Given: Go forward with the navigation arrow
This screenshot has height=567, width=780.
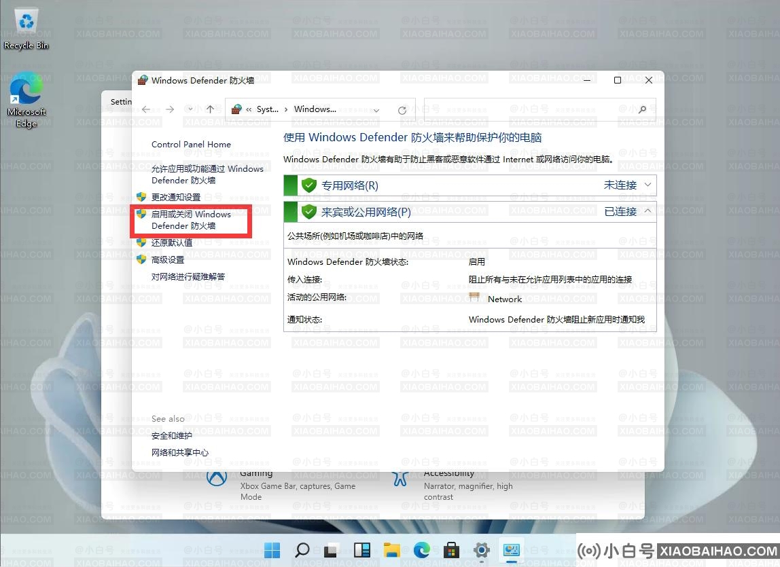Looking at the screenshot, I should pyautogui.click(x=170, y=109).
